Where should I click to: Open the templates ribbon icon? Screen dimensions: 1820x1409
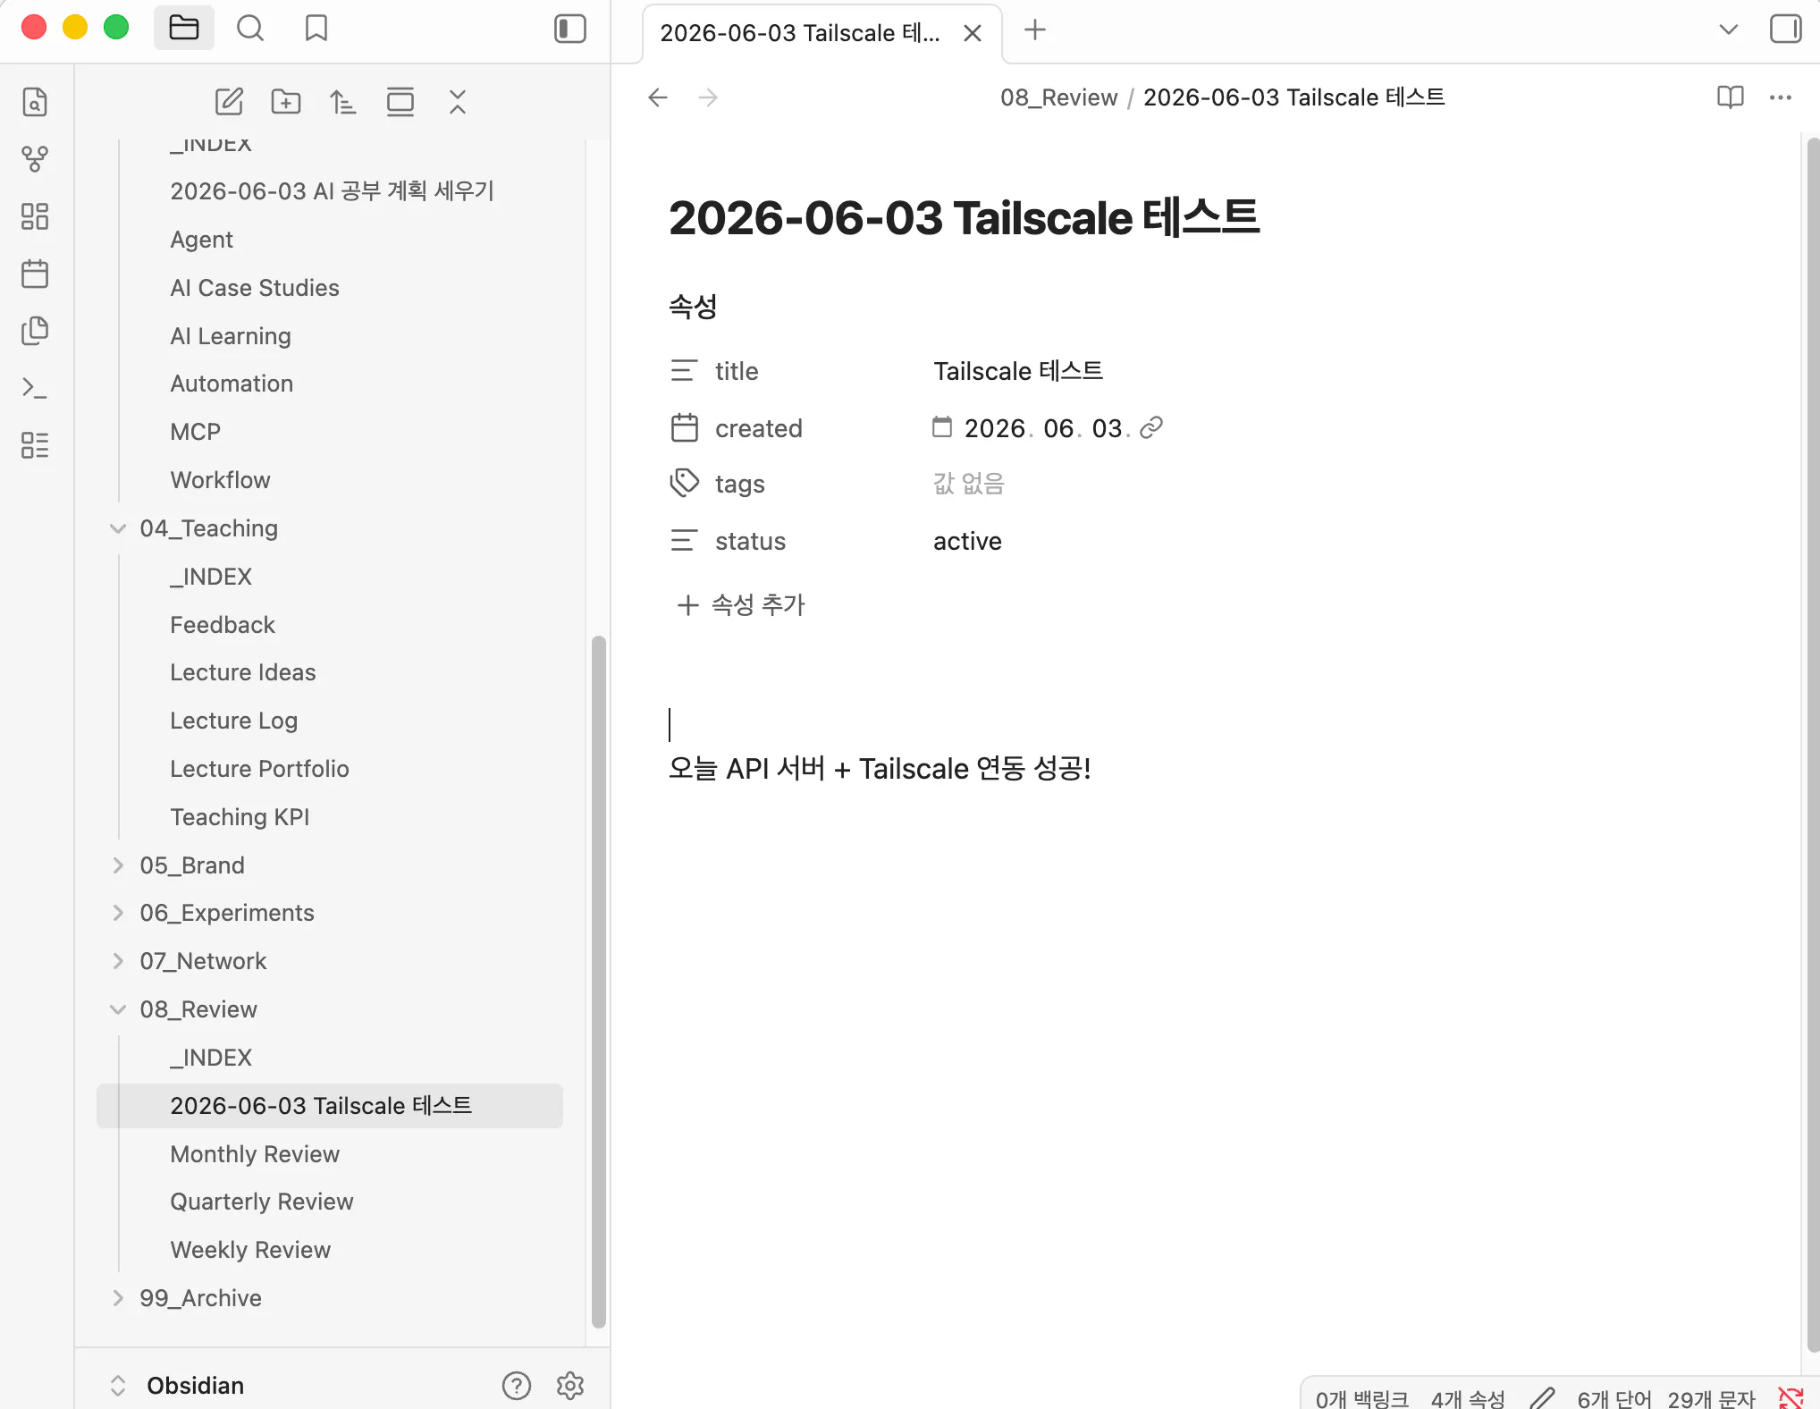(35, 331)
